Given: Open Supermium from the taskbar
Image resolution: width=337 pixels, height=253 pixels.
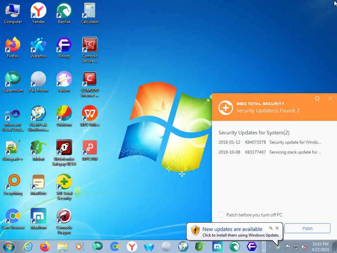Looking at the screenshot, I should (97, 246).
